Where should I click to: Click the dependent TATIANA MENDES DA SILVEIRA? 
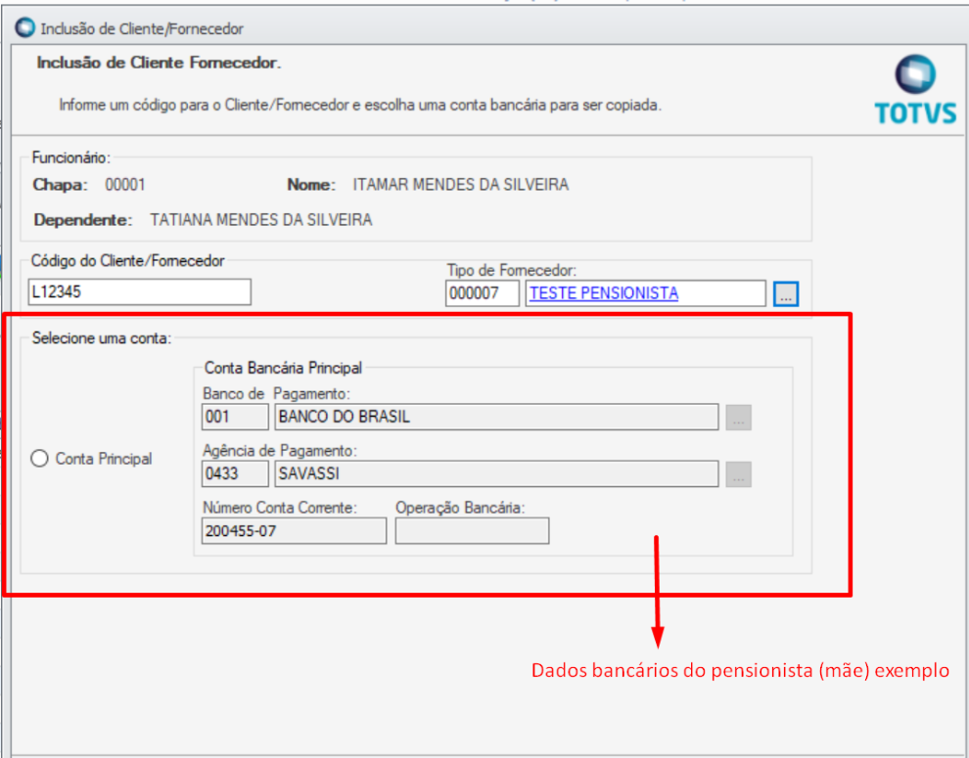[261, 220]
